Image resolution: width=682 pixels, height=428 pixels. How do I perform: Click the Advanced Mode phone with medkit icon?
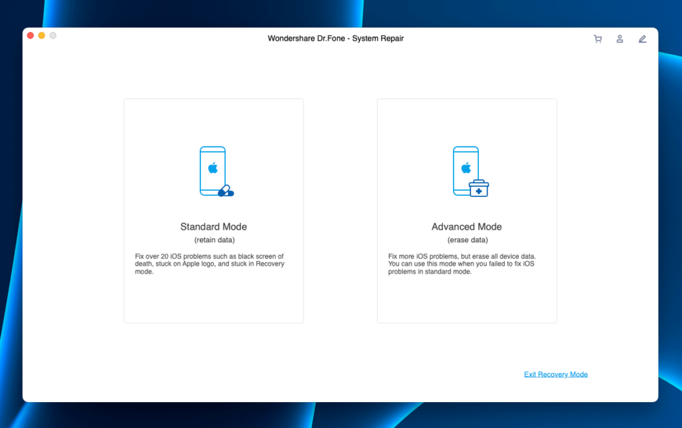pyautogui.click(x=471, y=172)
